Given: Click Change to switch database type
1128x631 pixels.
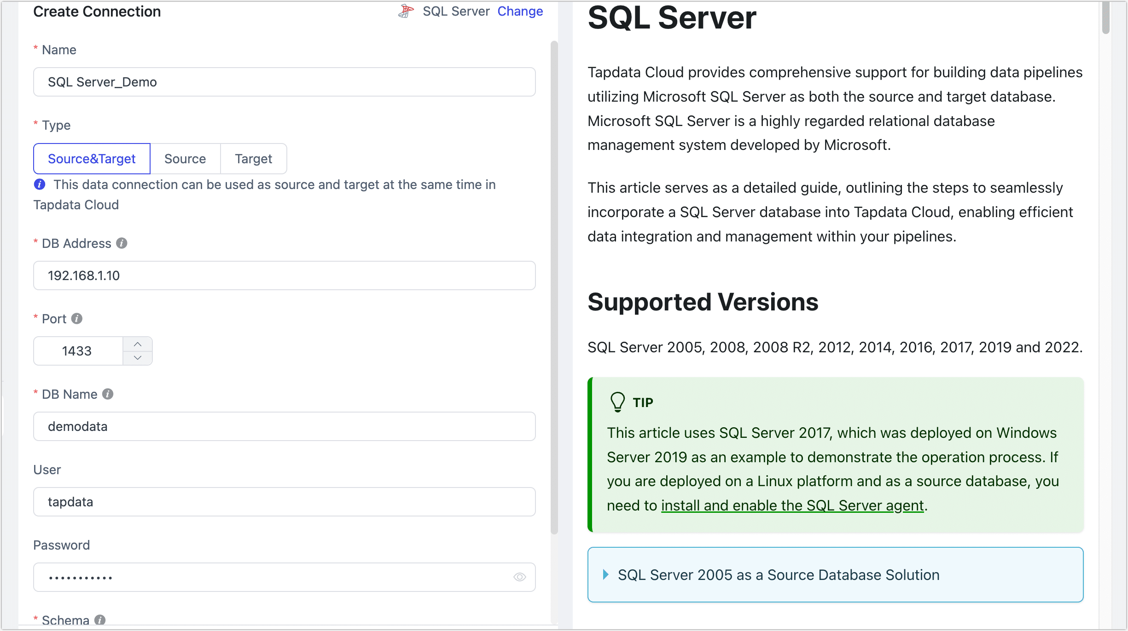Looking at the screenshot, I should click(x=520, y=11).
